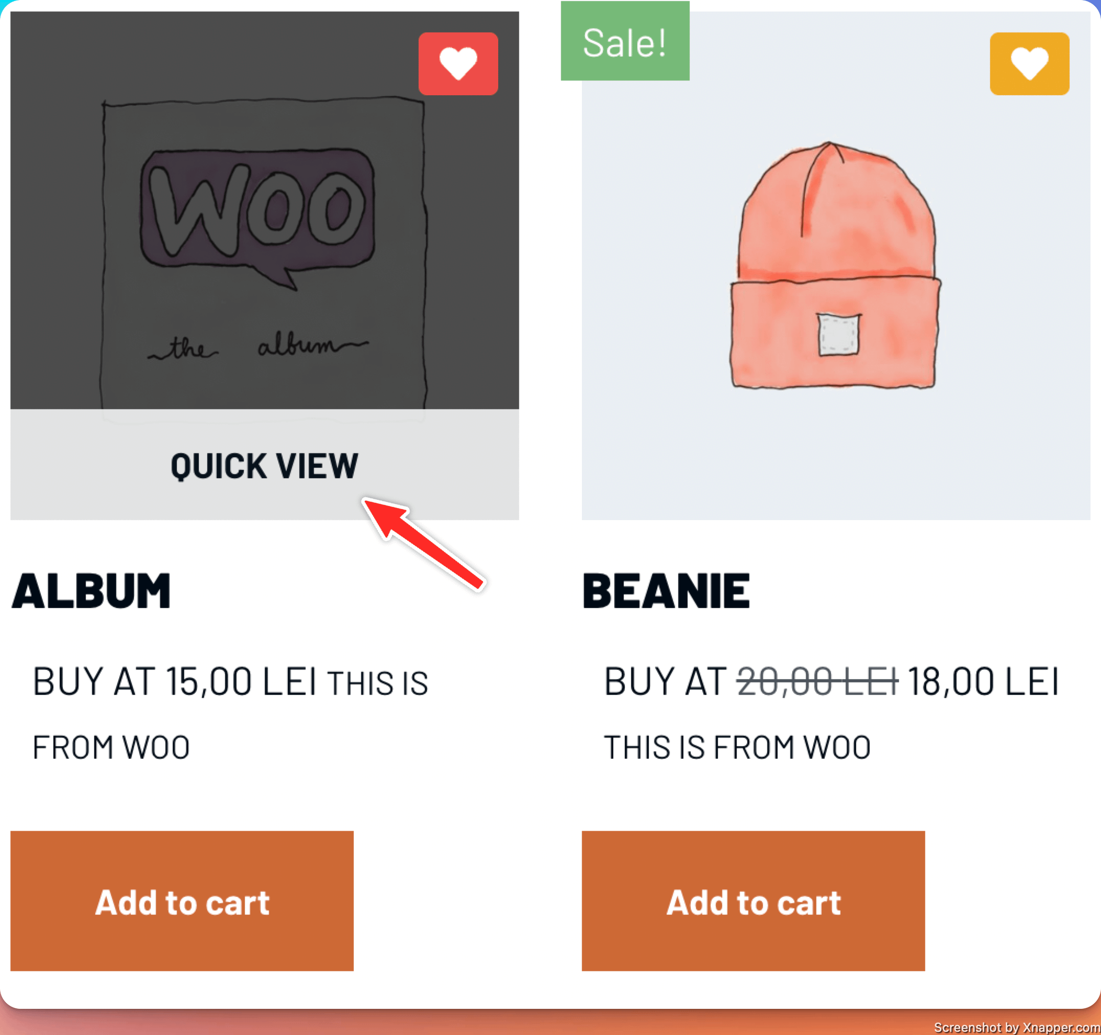1101x1035 pixels.
Task: Click the Beanie sale price 18,00 LEI
Action: pyautogui.click(x=983, y=681)
